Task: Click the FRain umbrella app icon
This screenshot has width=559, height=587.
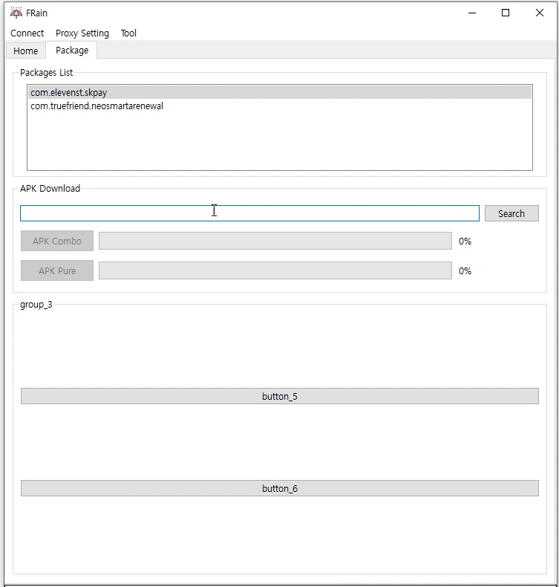Action: pyautogui.click(x=16, y=13)
